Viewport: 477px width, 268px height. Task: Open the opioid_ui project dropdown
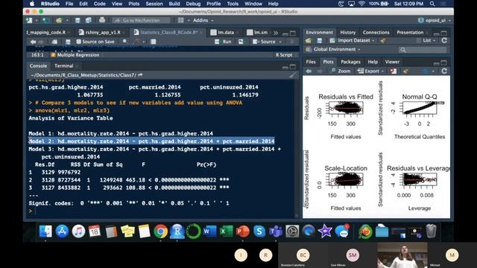[435, 20]
